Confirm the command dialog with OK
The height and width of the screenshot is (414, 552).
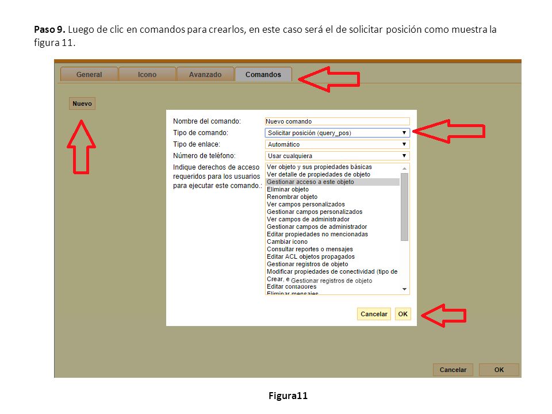pyautogui.click(x=402, y=314)
